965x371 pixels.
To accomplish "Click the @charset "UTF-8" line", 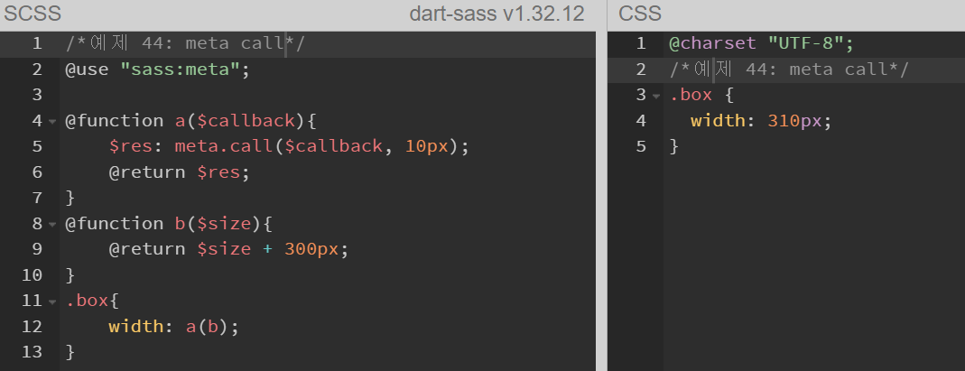I will 761,43.
